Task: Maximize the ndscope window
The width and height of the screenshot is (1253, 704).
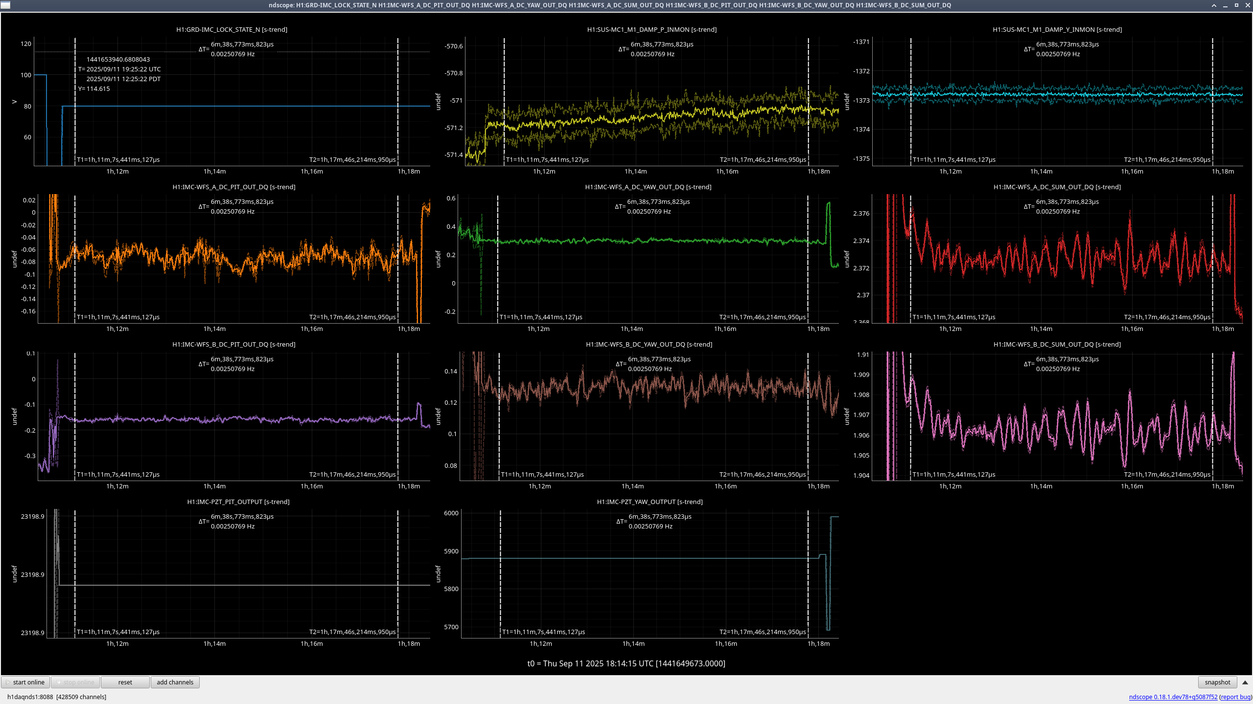Action: (x=1236, y=5)
